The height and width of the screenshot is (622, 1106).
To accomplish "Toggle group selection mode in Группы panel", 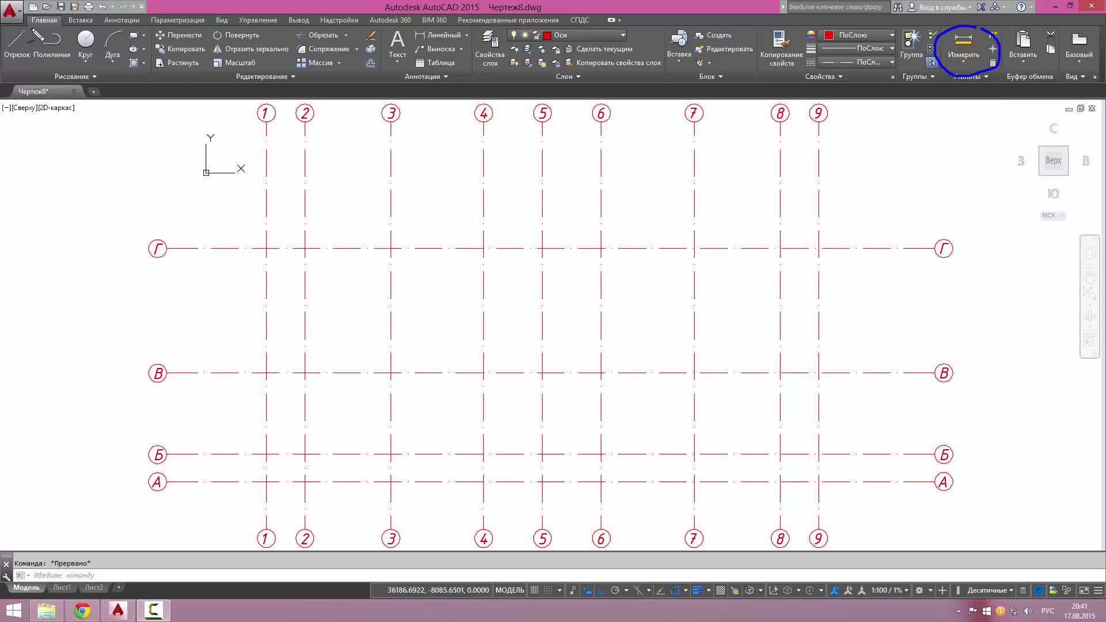I will [931, 63].
